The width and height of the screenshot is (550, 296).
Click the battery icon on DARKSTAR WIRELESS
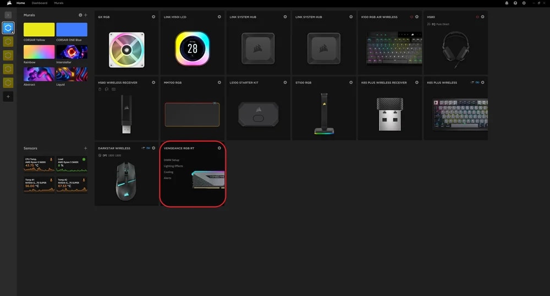(x=148, y=148)
